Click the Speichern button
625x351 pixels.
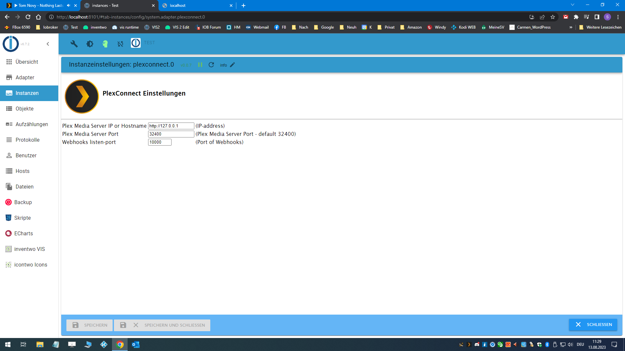pos(90,325)
